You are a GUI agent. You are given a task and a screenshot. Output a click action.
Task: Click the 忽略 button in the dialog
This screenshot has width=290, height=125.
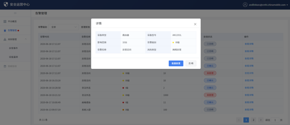191,63
